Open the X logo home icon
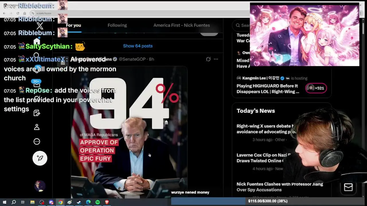Screen dimensions: 367x206 tap(40, 26)
